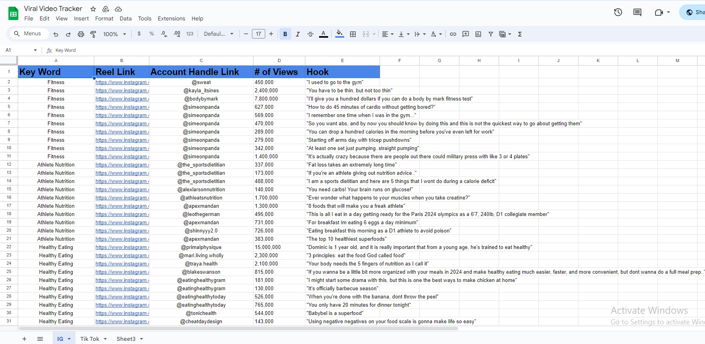The width and height of the screenshot is (705, 344).
Task: Format as percent
Action: (x=152, y=34)
